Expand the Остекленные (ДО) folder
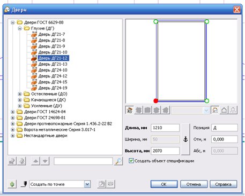The height and width of the screenshot is (196, 245). 20,94
